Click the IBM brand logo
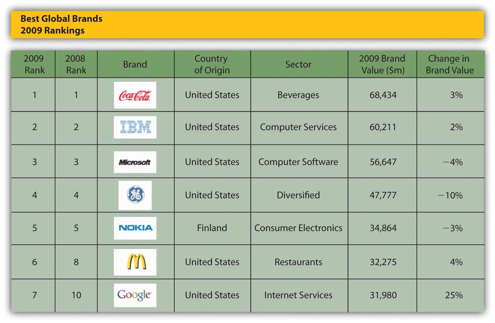This screenshot has width=495, height=323. pyautogui.click(x=135, y=127)
